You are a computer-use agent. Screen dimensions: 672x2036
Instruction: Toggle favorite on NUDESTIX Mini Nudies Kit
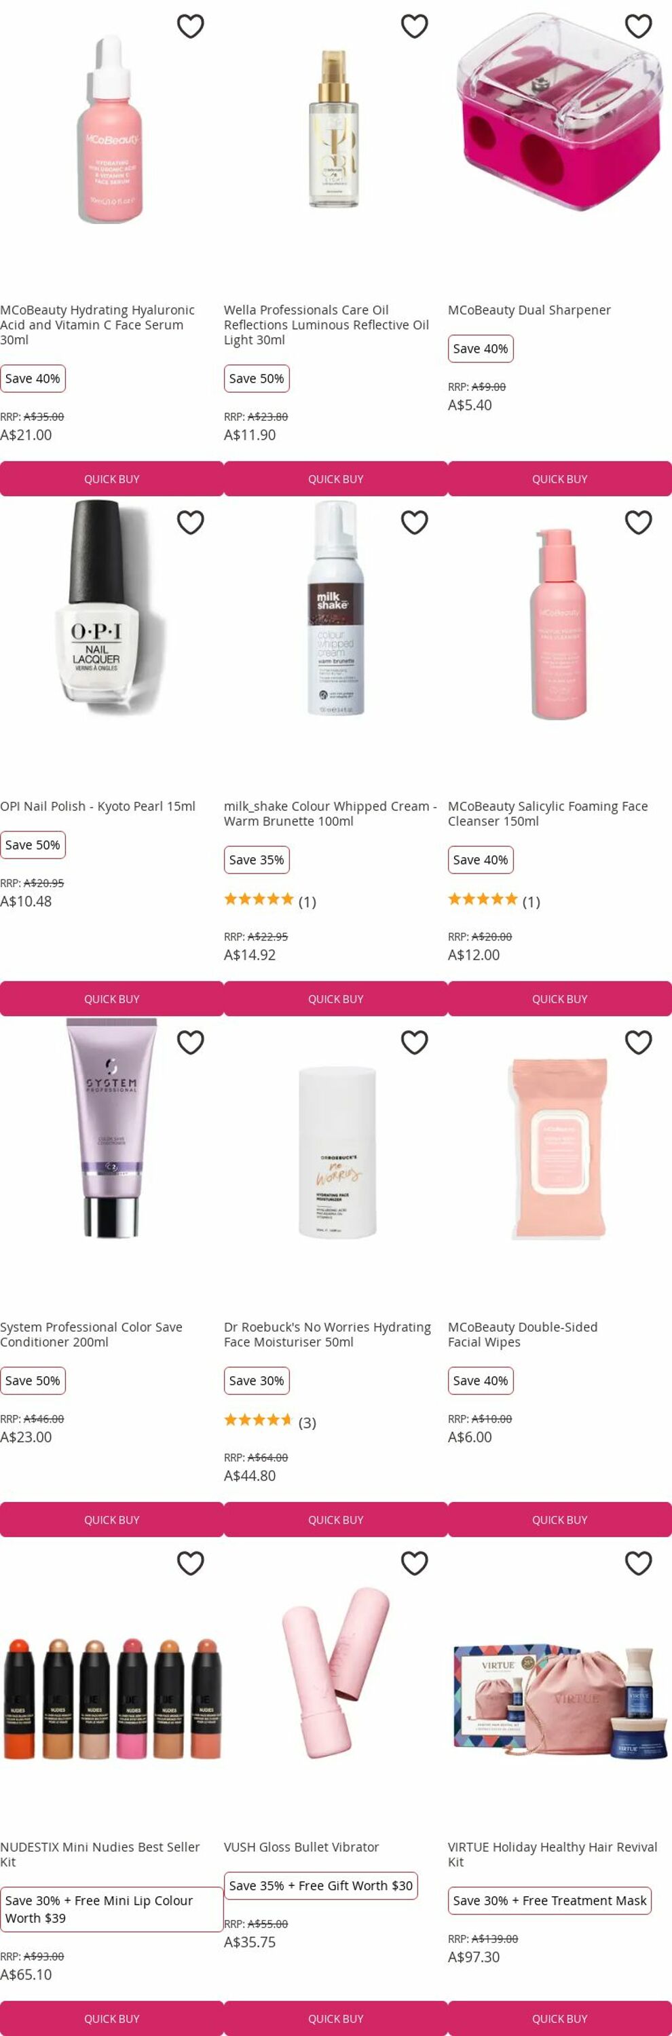(x=191, y=1562)
